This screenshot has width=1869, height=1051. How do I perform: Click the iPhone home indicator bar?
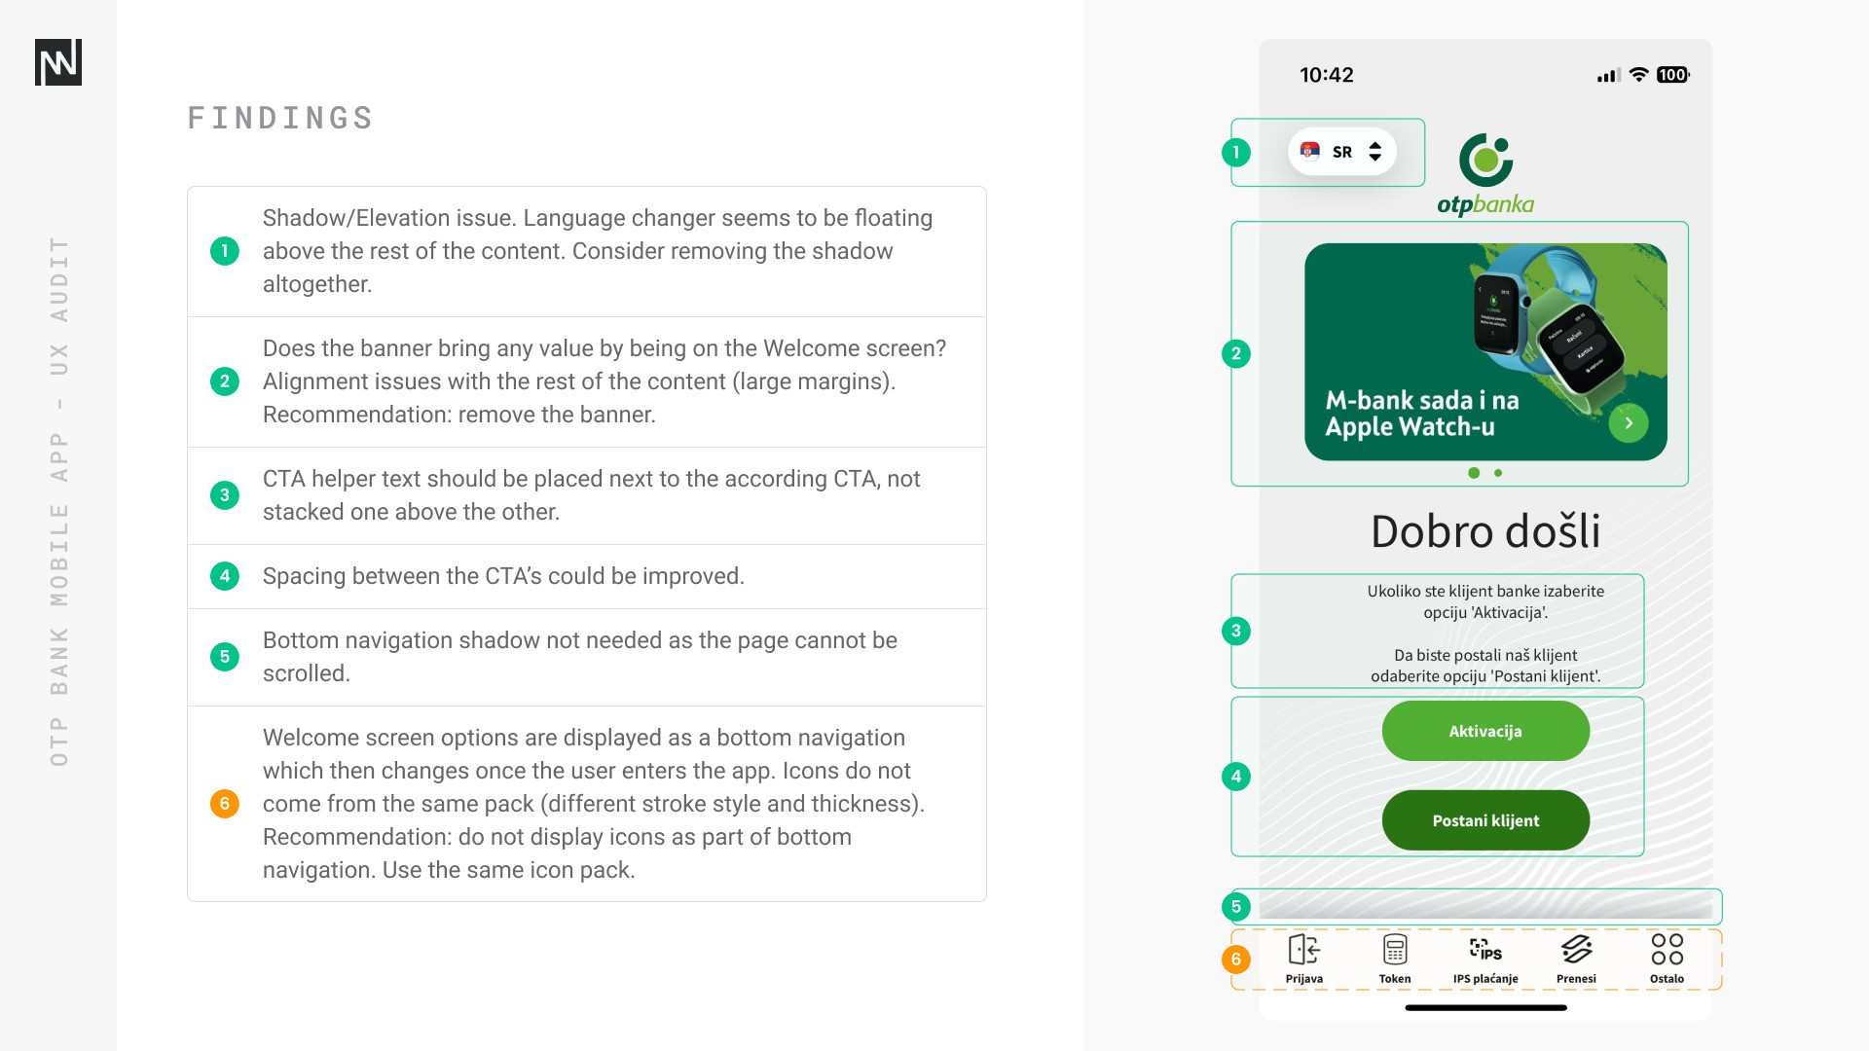pyautogui.click(x=1485, y=1008)
